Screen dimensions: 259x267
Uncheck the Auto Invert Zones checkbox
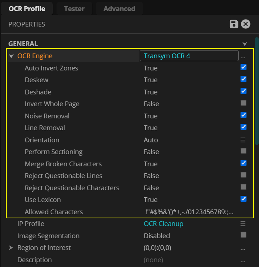click(243, 67)
